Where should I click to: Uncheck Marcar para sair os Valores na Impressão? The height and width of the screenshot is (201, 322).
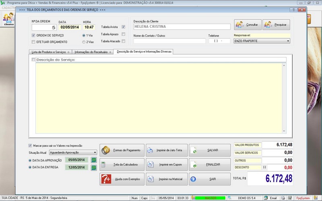[x=30, y=146]
